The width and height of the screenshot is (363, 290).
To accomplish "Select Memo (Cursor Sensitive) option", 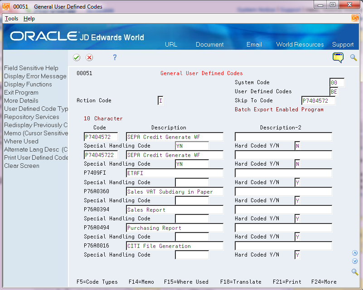I will [x=36, y=133].
